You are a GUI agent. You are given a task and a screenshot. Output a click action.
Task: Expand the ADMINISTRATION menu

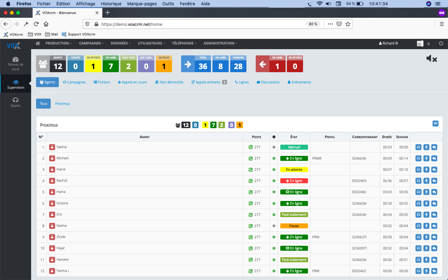tap(221, 43)
